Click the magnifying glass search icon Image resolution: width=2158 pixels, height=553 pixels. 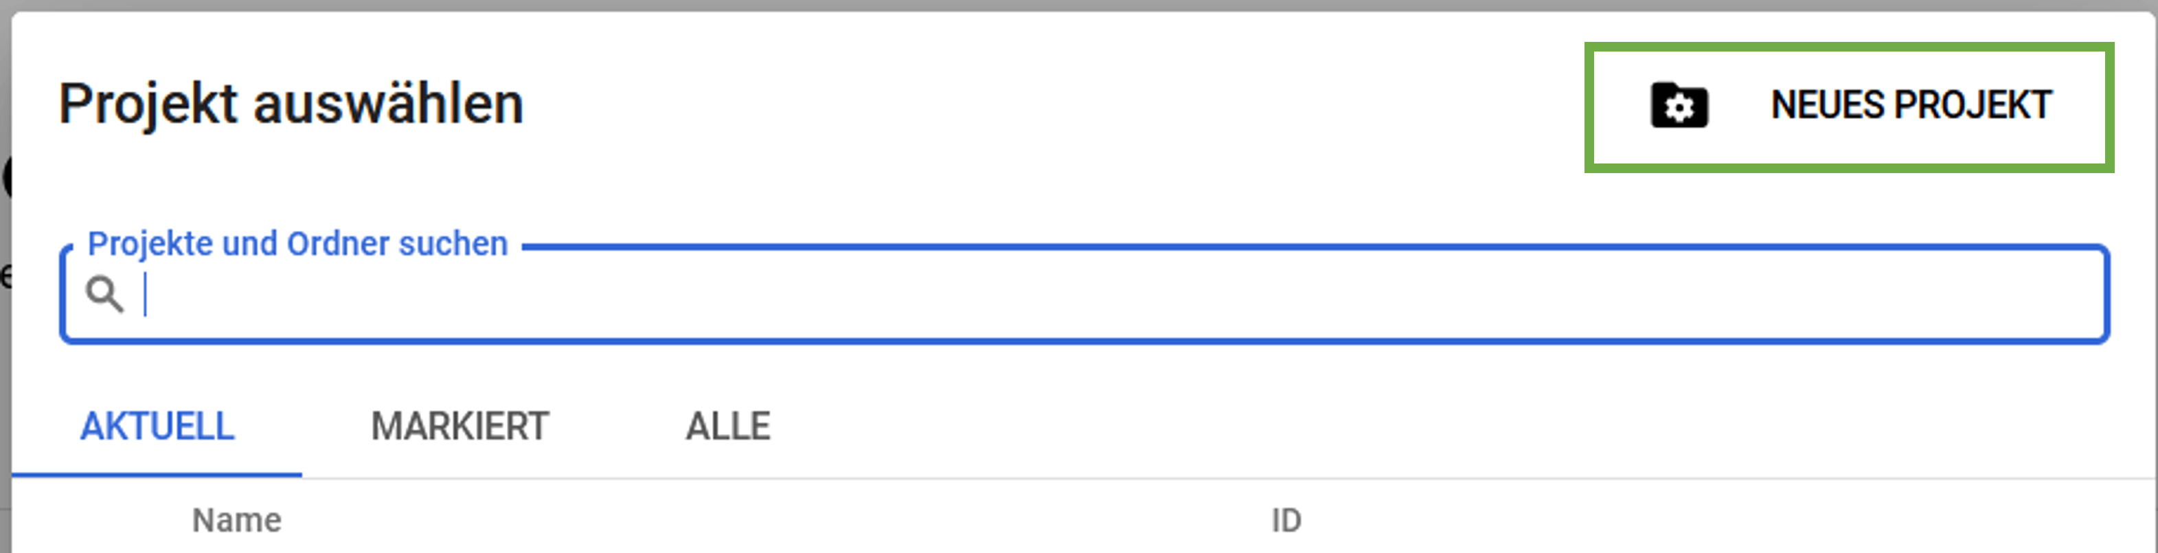click(104, 295)
